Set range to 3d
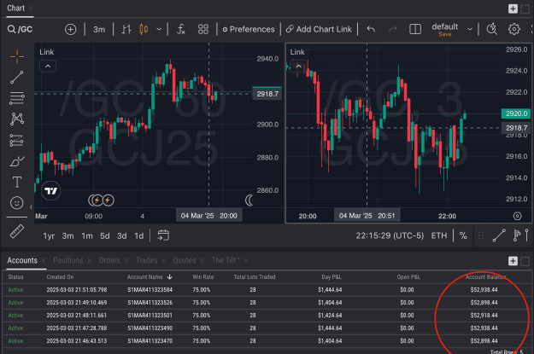The image size is (534, 354). click(121, 236)
